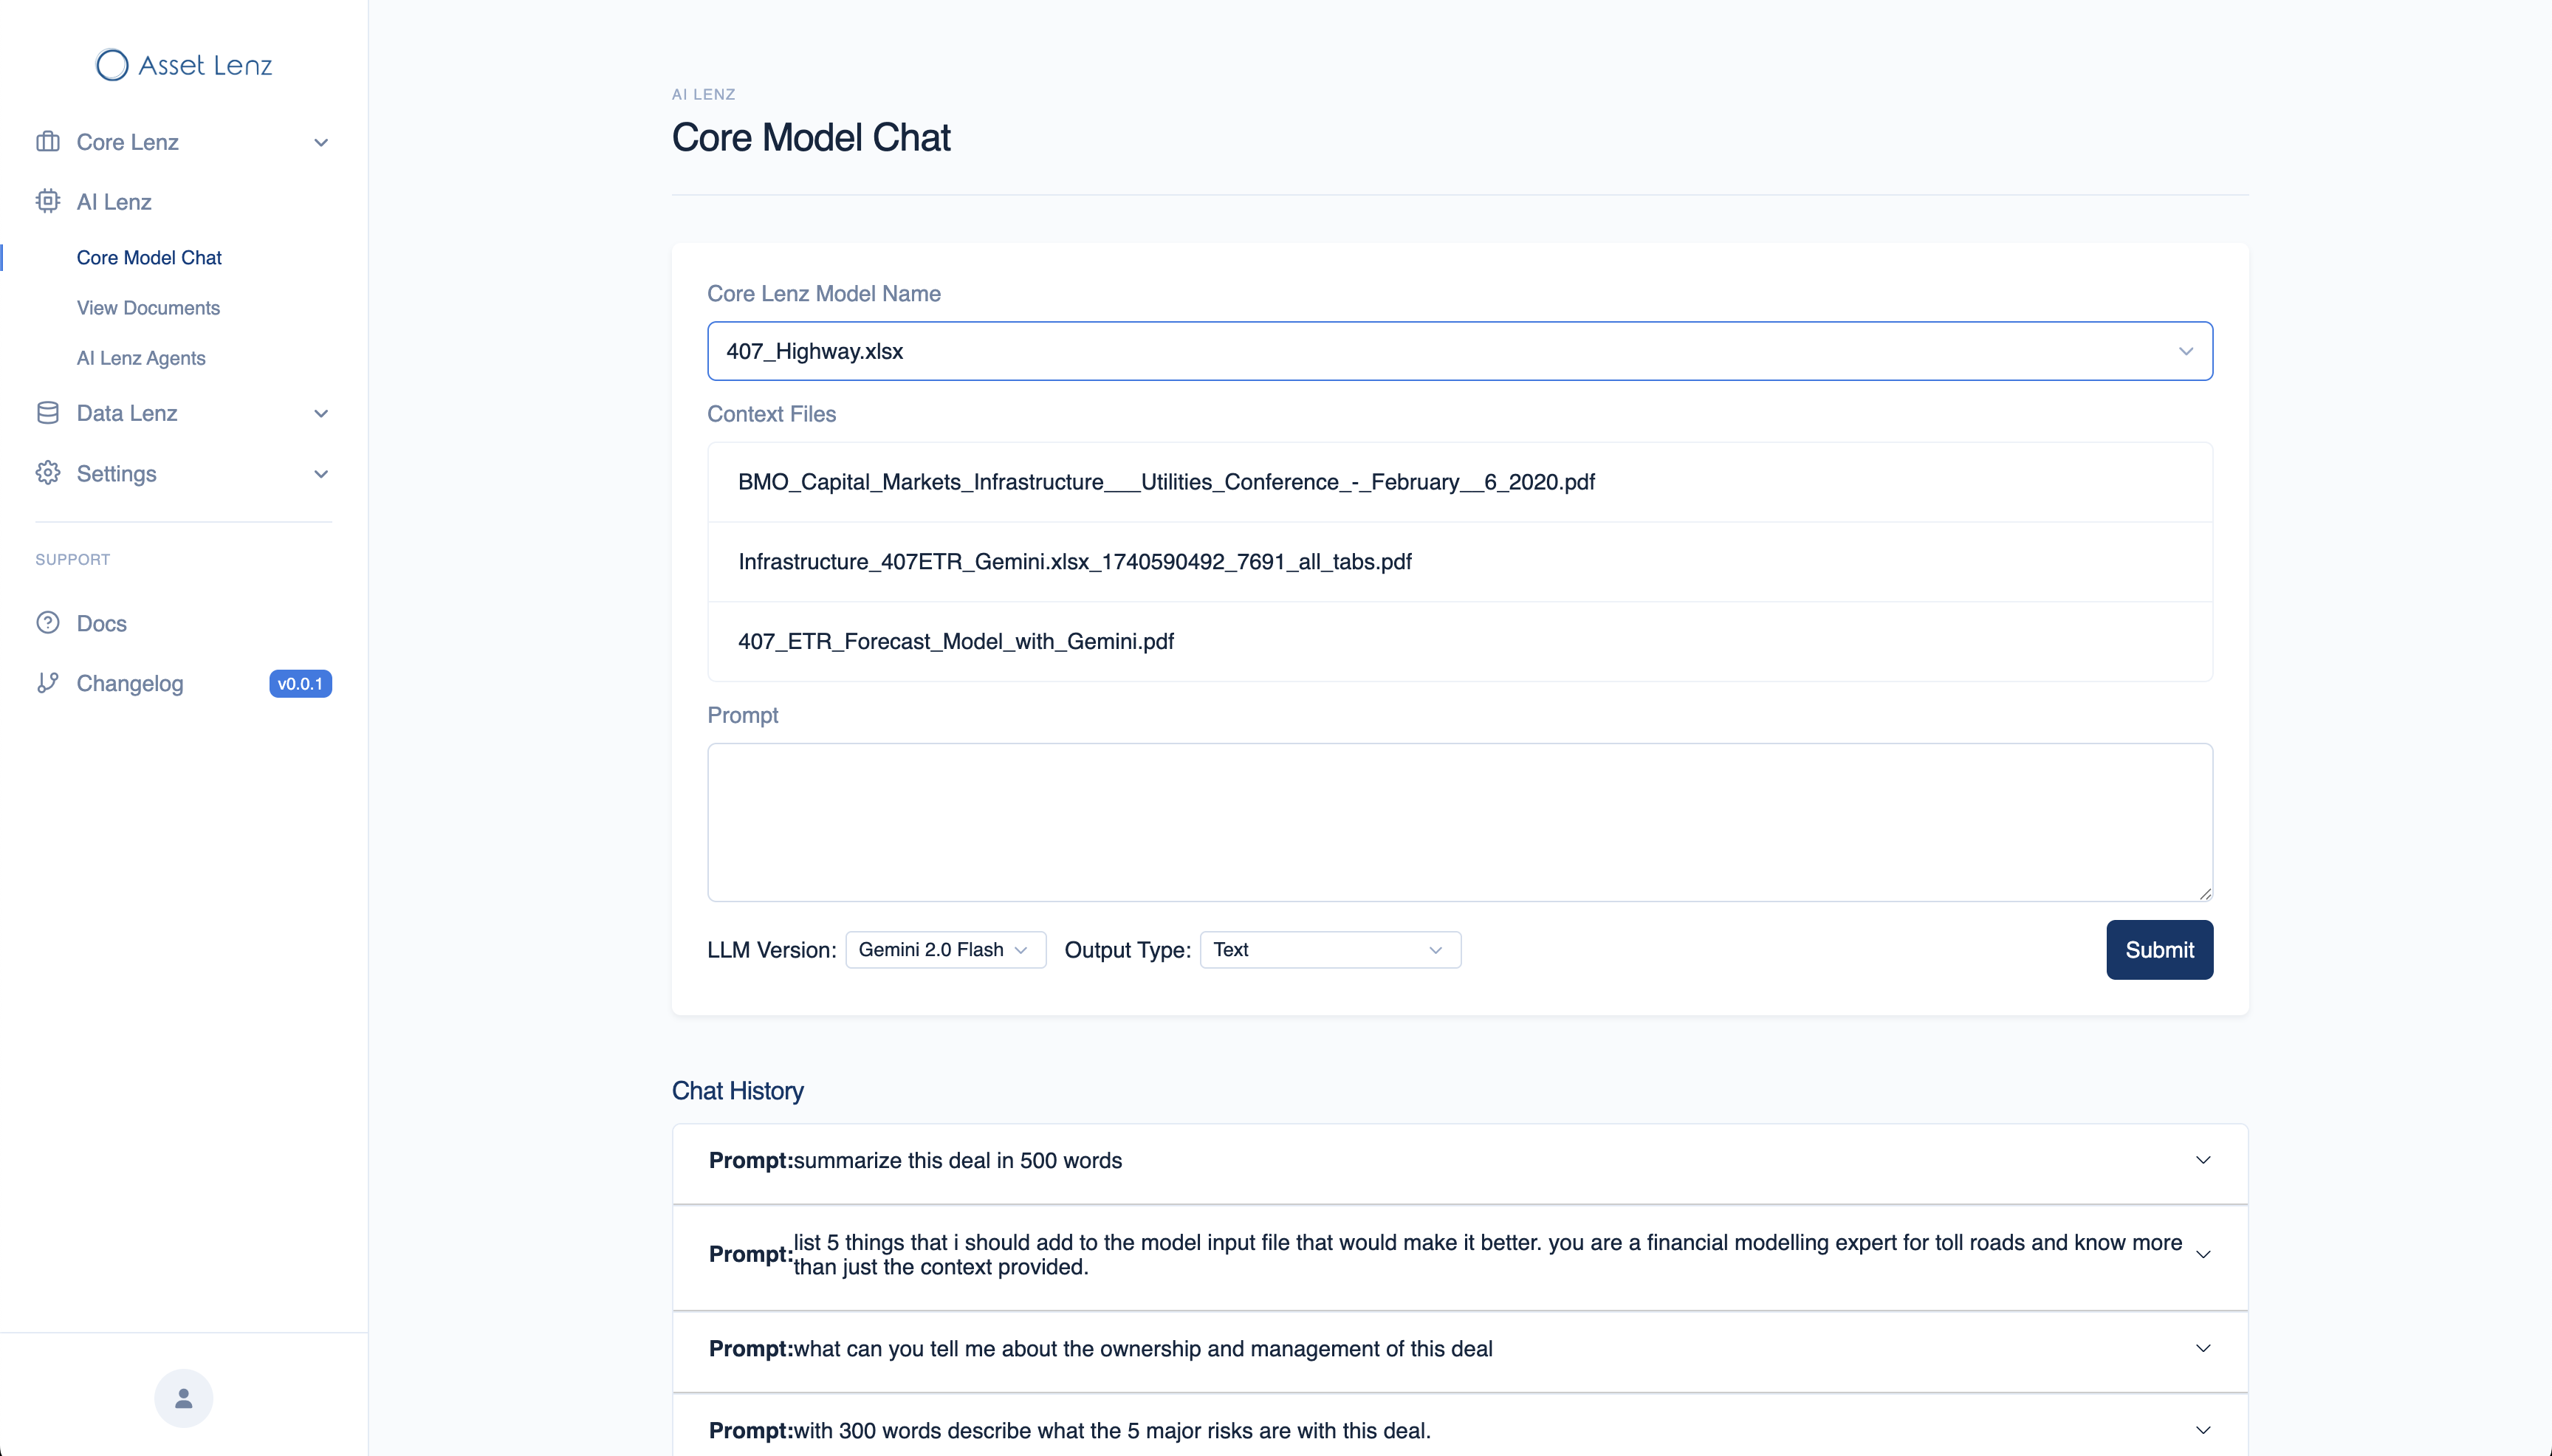This screenshot has height=1456, width=2552.
Task: Click the Changelog branch icon
Action: coord(48,683)
